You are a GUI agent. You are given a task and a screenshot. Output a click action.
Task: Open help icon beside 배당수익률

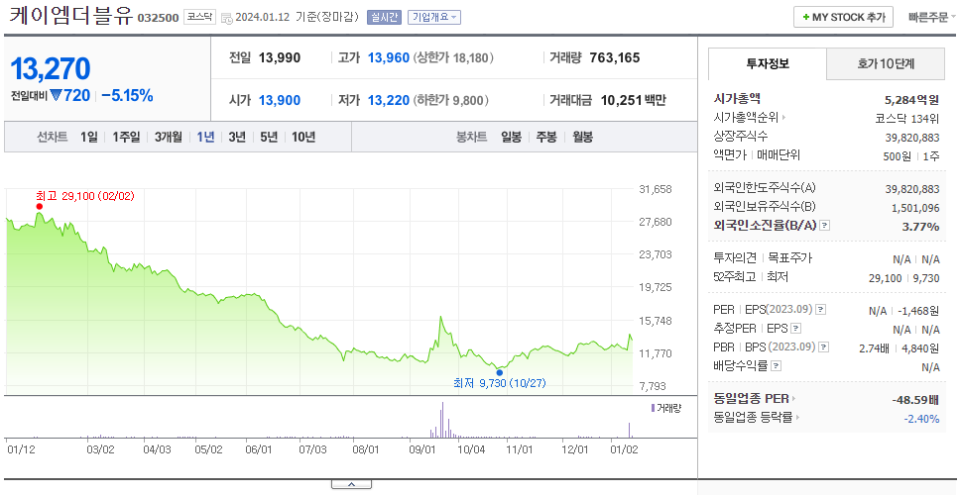point(776,366)
